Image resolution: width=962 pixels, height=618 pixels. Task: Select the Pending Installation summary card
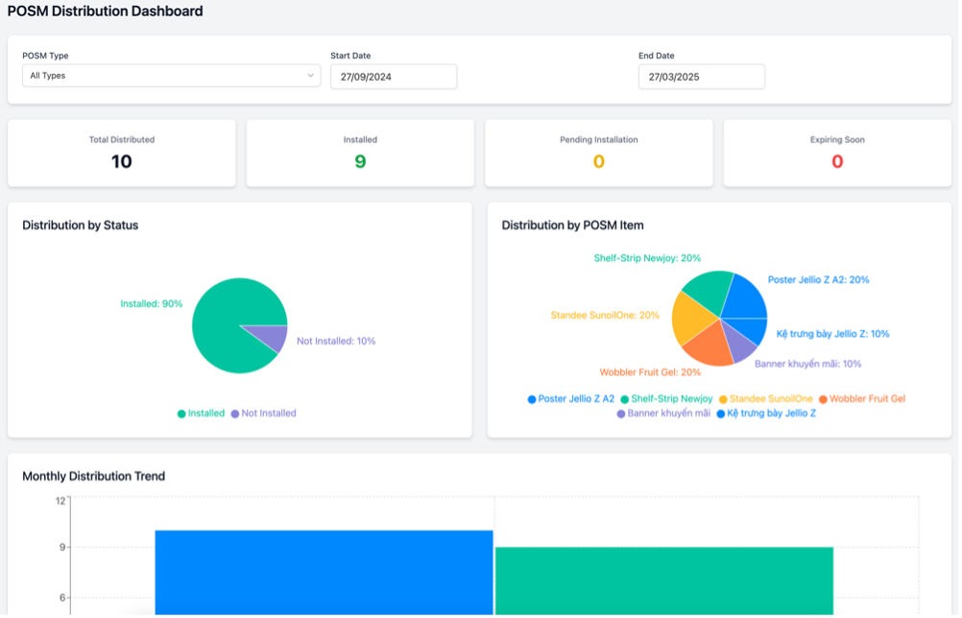click(598, 153)
